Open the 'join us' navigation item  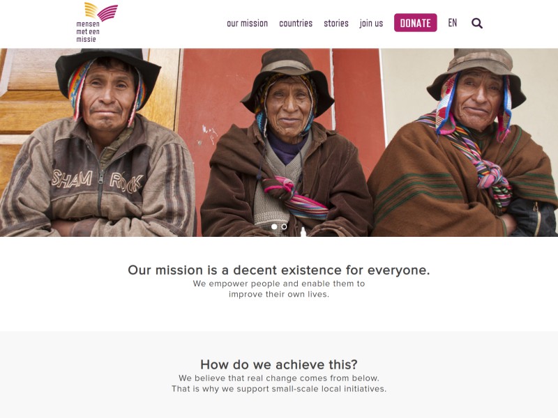click(x=371, y=24)
